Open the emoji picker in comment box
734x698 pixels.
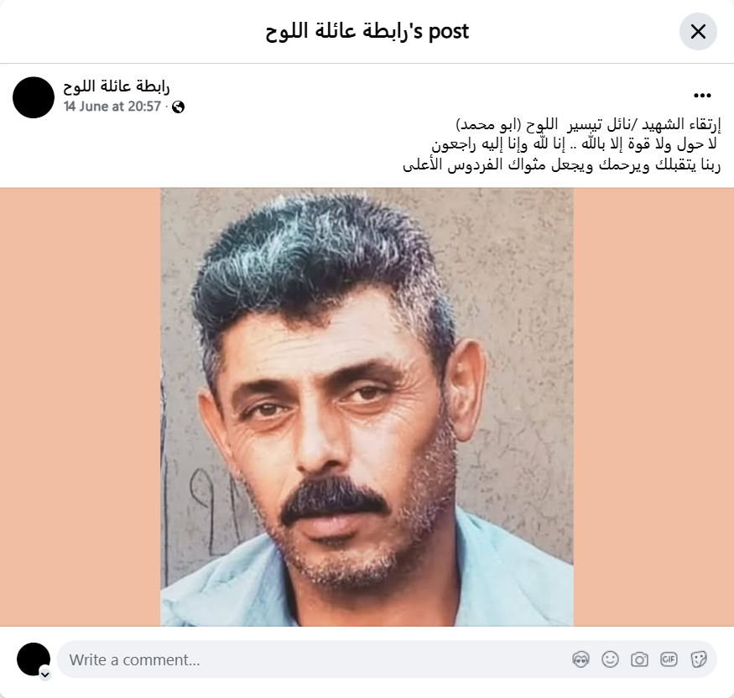coord(610,659)
